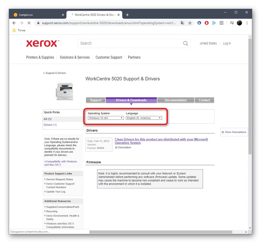Open the Точка bookmark folder
261x243 pixels.
(x=19, y=30)
